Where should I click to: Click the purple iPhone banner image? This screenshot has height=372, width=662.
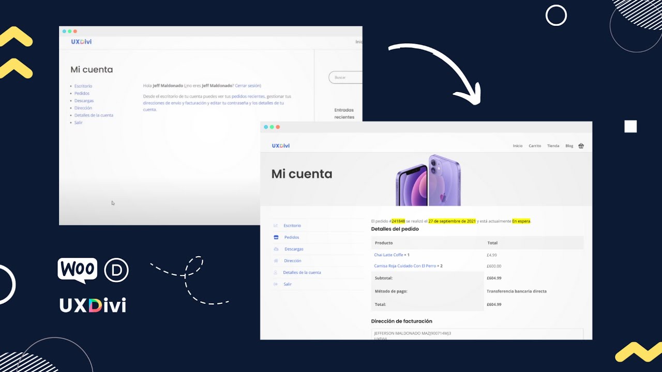[428, 179]
